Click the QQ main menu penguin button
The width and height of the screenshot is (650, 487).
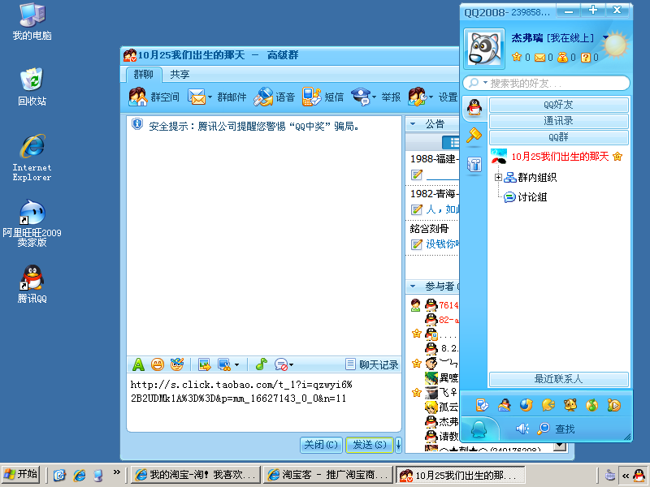(479, 430)
